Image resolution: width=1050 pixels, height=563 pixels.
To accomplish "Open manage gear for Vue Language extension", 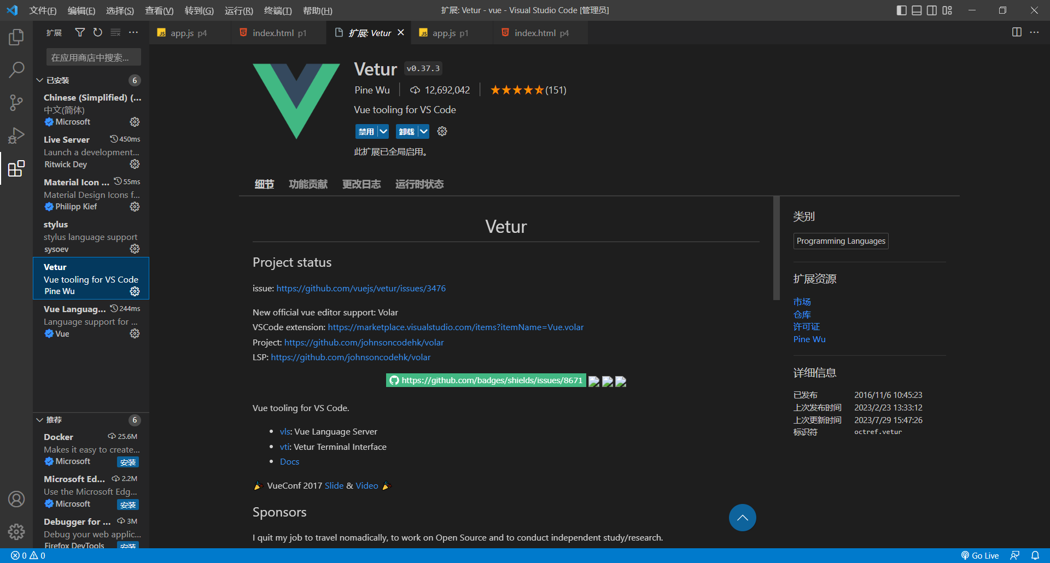I will click(x=135, y=333).
